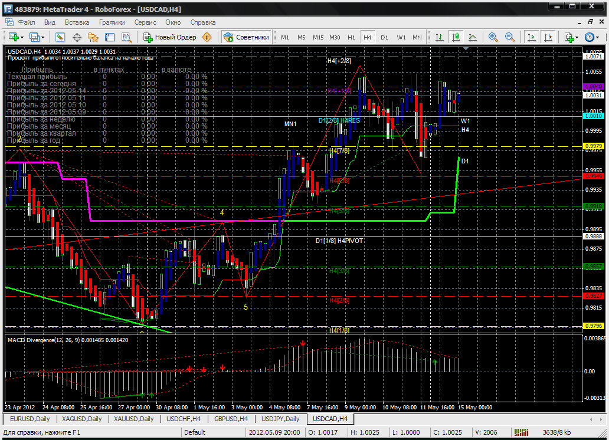Expand the periods clock dropdown arrow
This screenshot has height=440, width=609.
pos(598,38)
